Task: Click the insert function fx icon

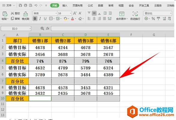Action: pos(48,28)
